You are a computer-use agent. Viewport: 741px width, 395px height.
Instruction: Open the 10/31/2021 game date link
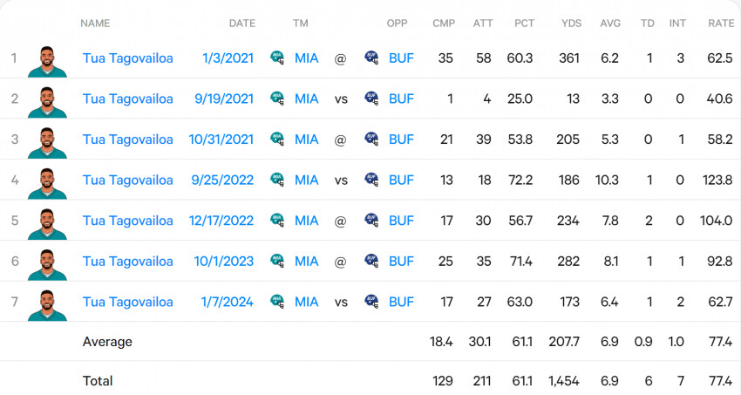point(221,139)
